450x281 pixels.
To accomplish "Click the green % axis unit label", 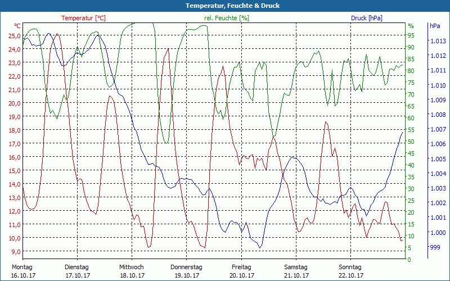I will 411,26.
